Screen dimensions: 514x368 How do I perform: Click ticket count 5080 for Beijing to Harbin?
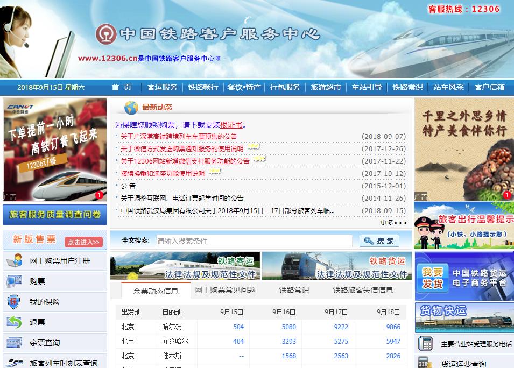tap(288, 326)
